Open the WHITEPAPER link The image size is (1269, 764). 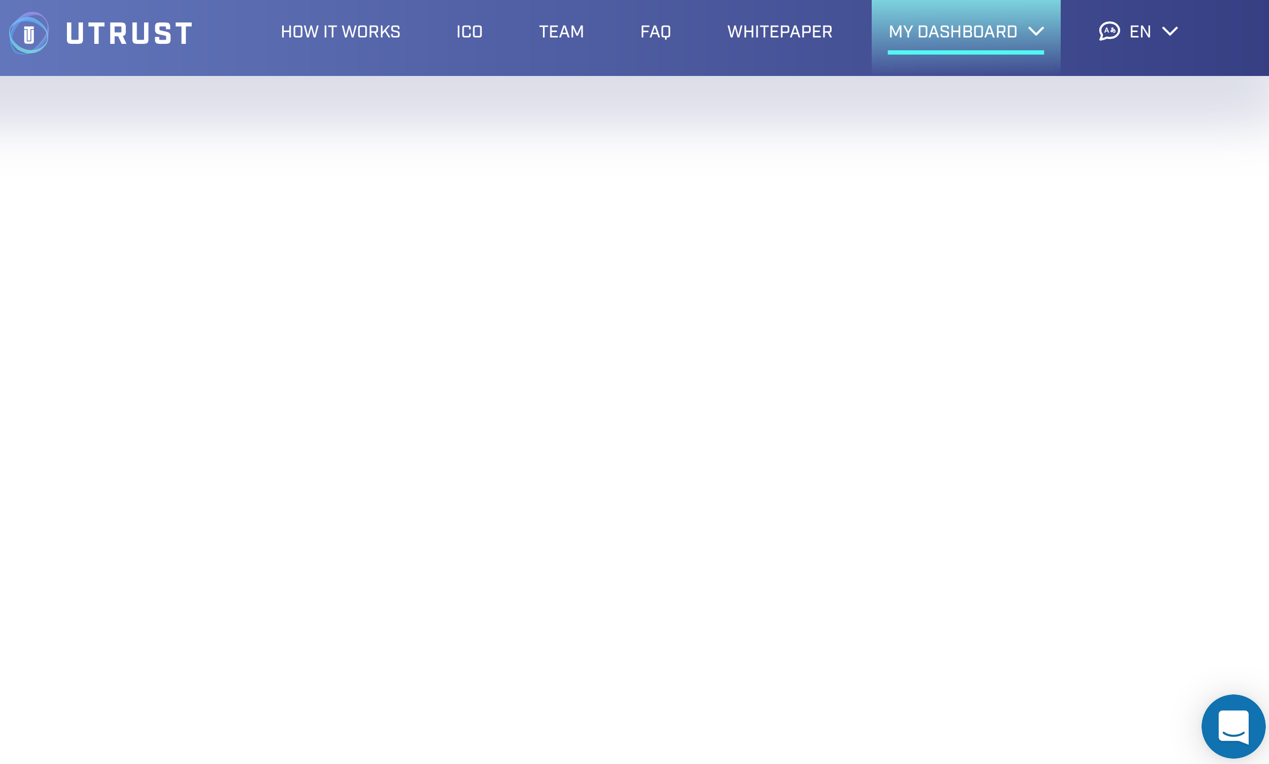(x=780, y=32)
